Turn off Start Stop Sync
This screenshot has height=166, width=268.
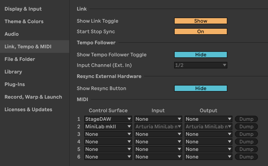click(x=201, y=31)
